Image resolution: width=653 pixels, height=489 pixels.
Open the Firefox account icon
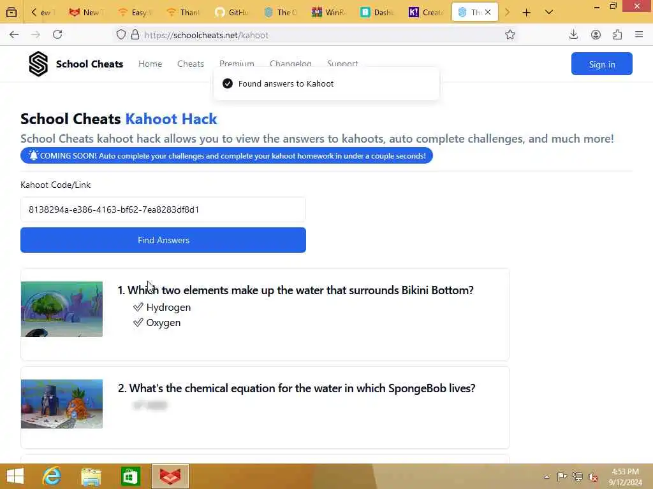coord(596,35)
